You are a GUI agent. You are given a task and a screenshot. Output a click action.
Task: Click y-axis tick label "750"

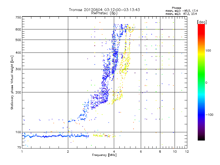[x=18, y=17]
